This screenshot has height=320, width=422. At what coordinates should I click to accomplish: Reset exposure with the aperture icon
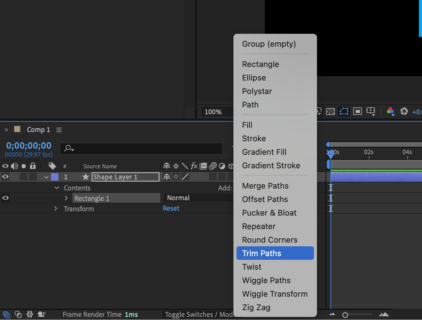pos(404,111)
